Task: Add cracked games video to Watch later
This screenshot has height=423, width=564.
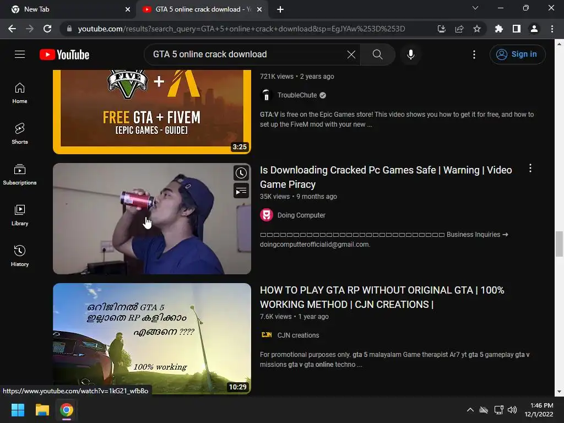Action: (x=241, y=173)
